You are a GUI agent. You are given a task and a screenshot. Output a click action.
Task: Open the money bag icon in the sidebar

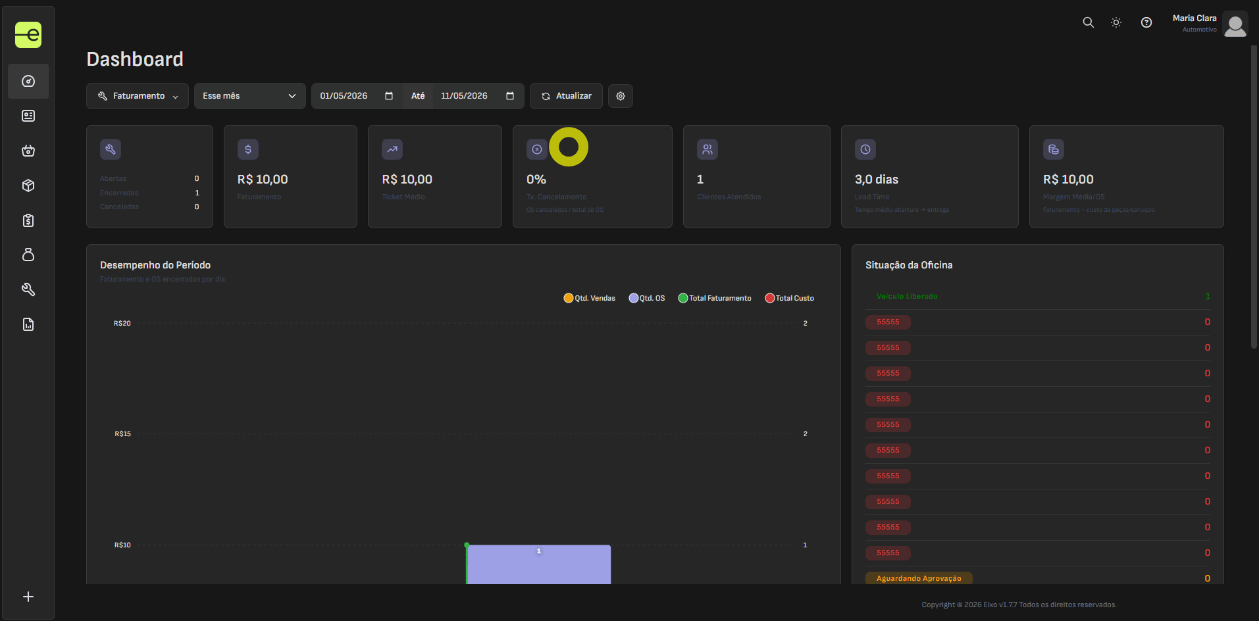[x=28, y=255]
